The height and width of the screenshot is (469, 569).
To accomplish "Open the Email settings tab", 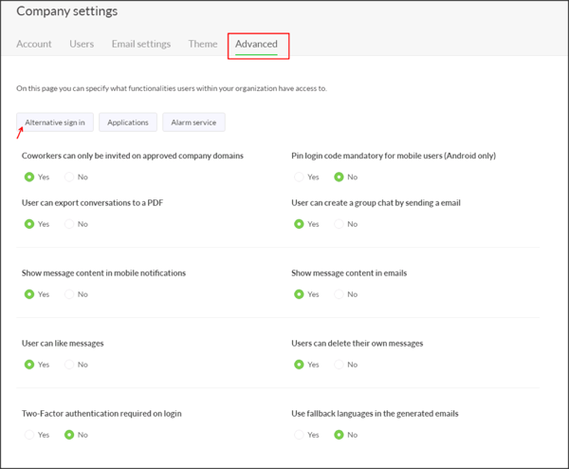I will pyautogui.click(x=141, y=44).
